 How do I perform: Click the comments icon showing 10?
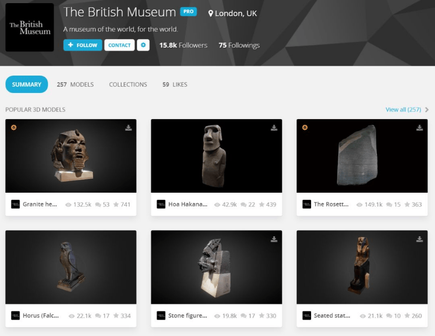point(389,316)
